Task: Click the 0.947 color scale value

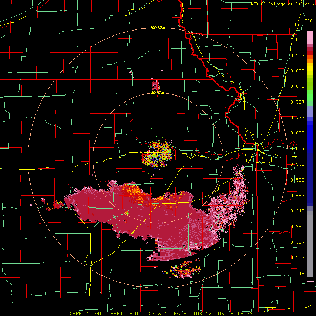Action: (x=297, y=55)
